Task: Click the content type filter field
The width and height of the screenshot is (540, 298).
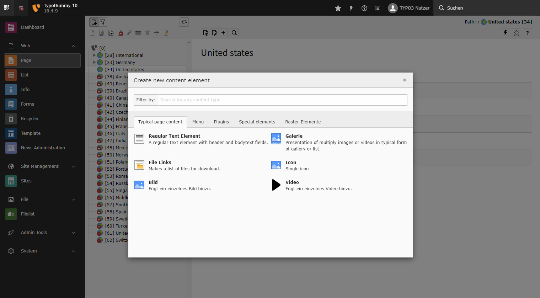Action: [x=283, y=100]
